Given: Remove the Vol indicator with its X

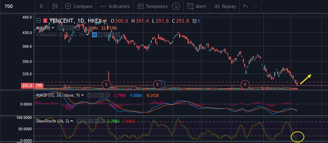Looking at the screenshot, I should [x=78, y=28].
